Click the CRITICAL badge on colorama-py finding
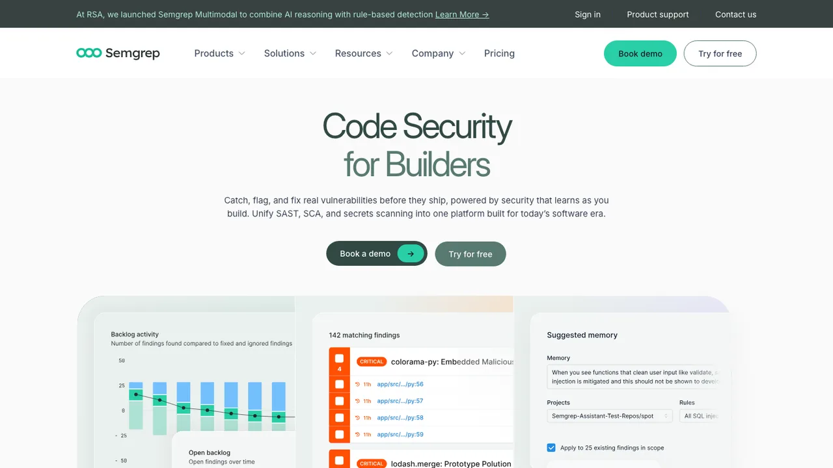 click(x=371, y=362)
